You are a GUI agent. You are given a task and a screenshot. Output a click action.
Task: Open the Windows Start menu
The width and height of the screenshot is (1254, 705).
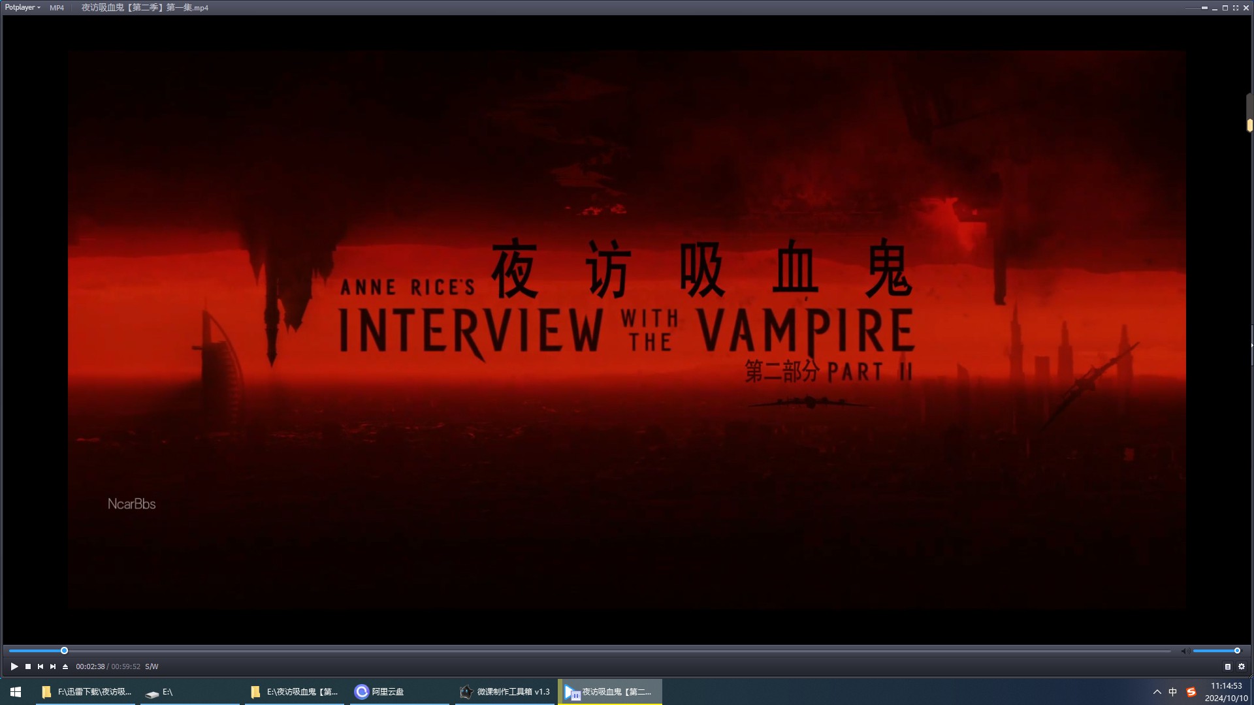[x=16, y=692]
